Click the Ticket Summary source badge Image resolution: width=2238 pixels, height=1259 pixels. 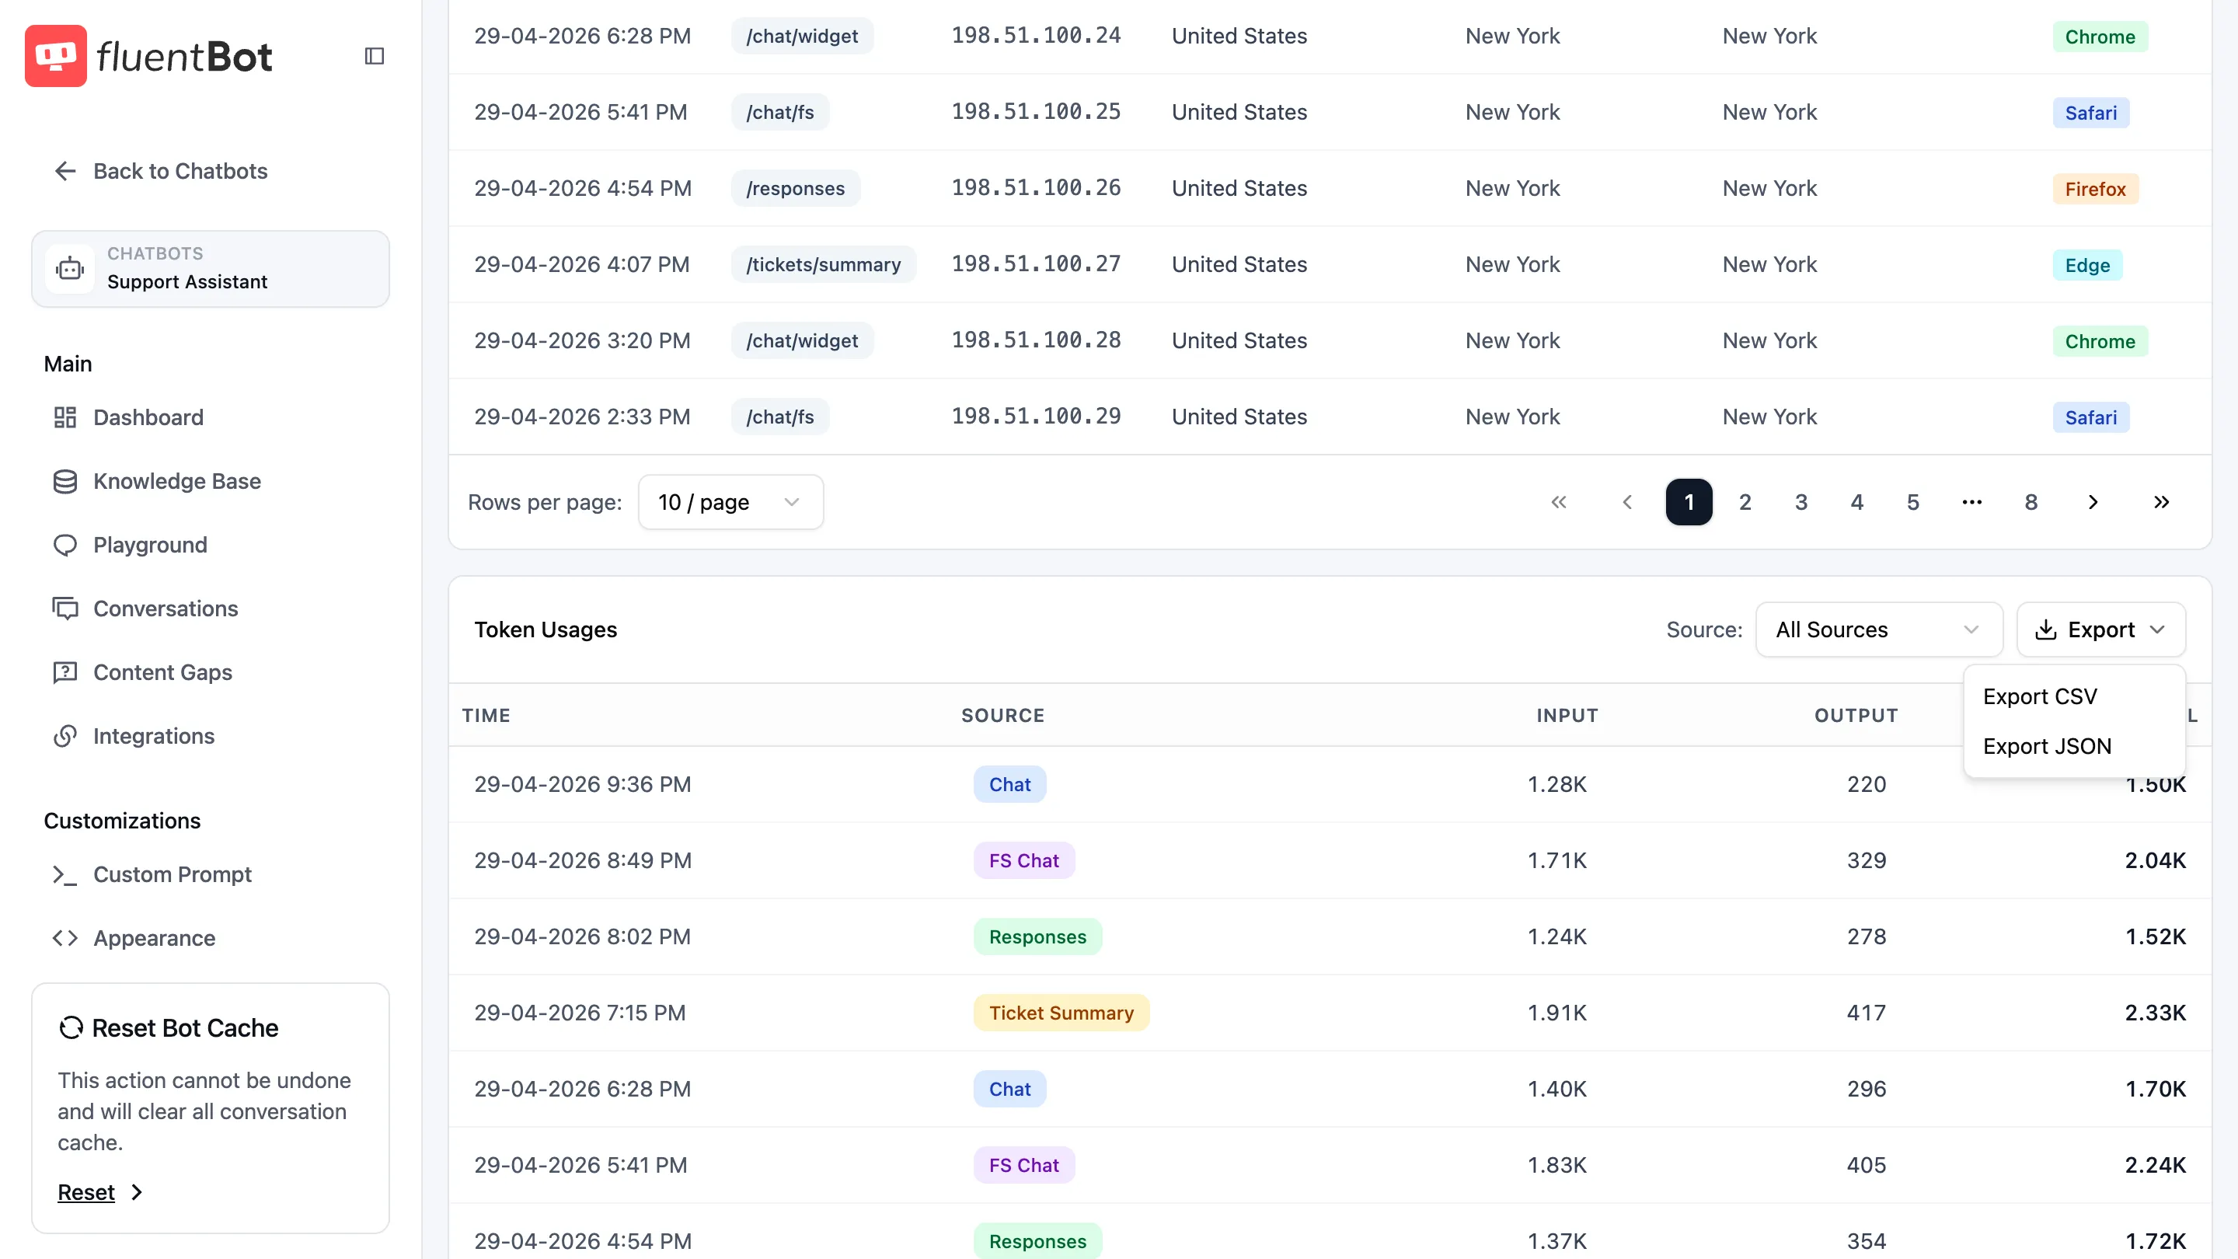click(1061, 1012)
